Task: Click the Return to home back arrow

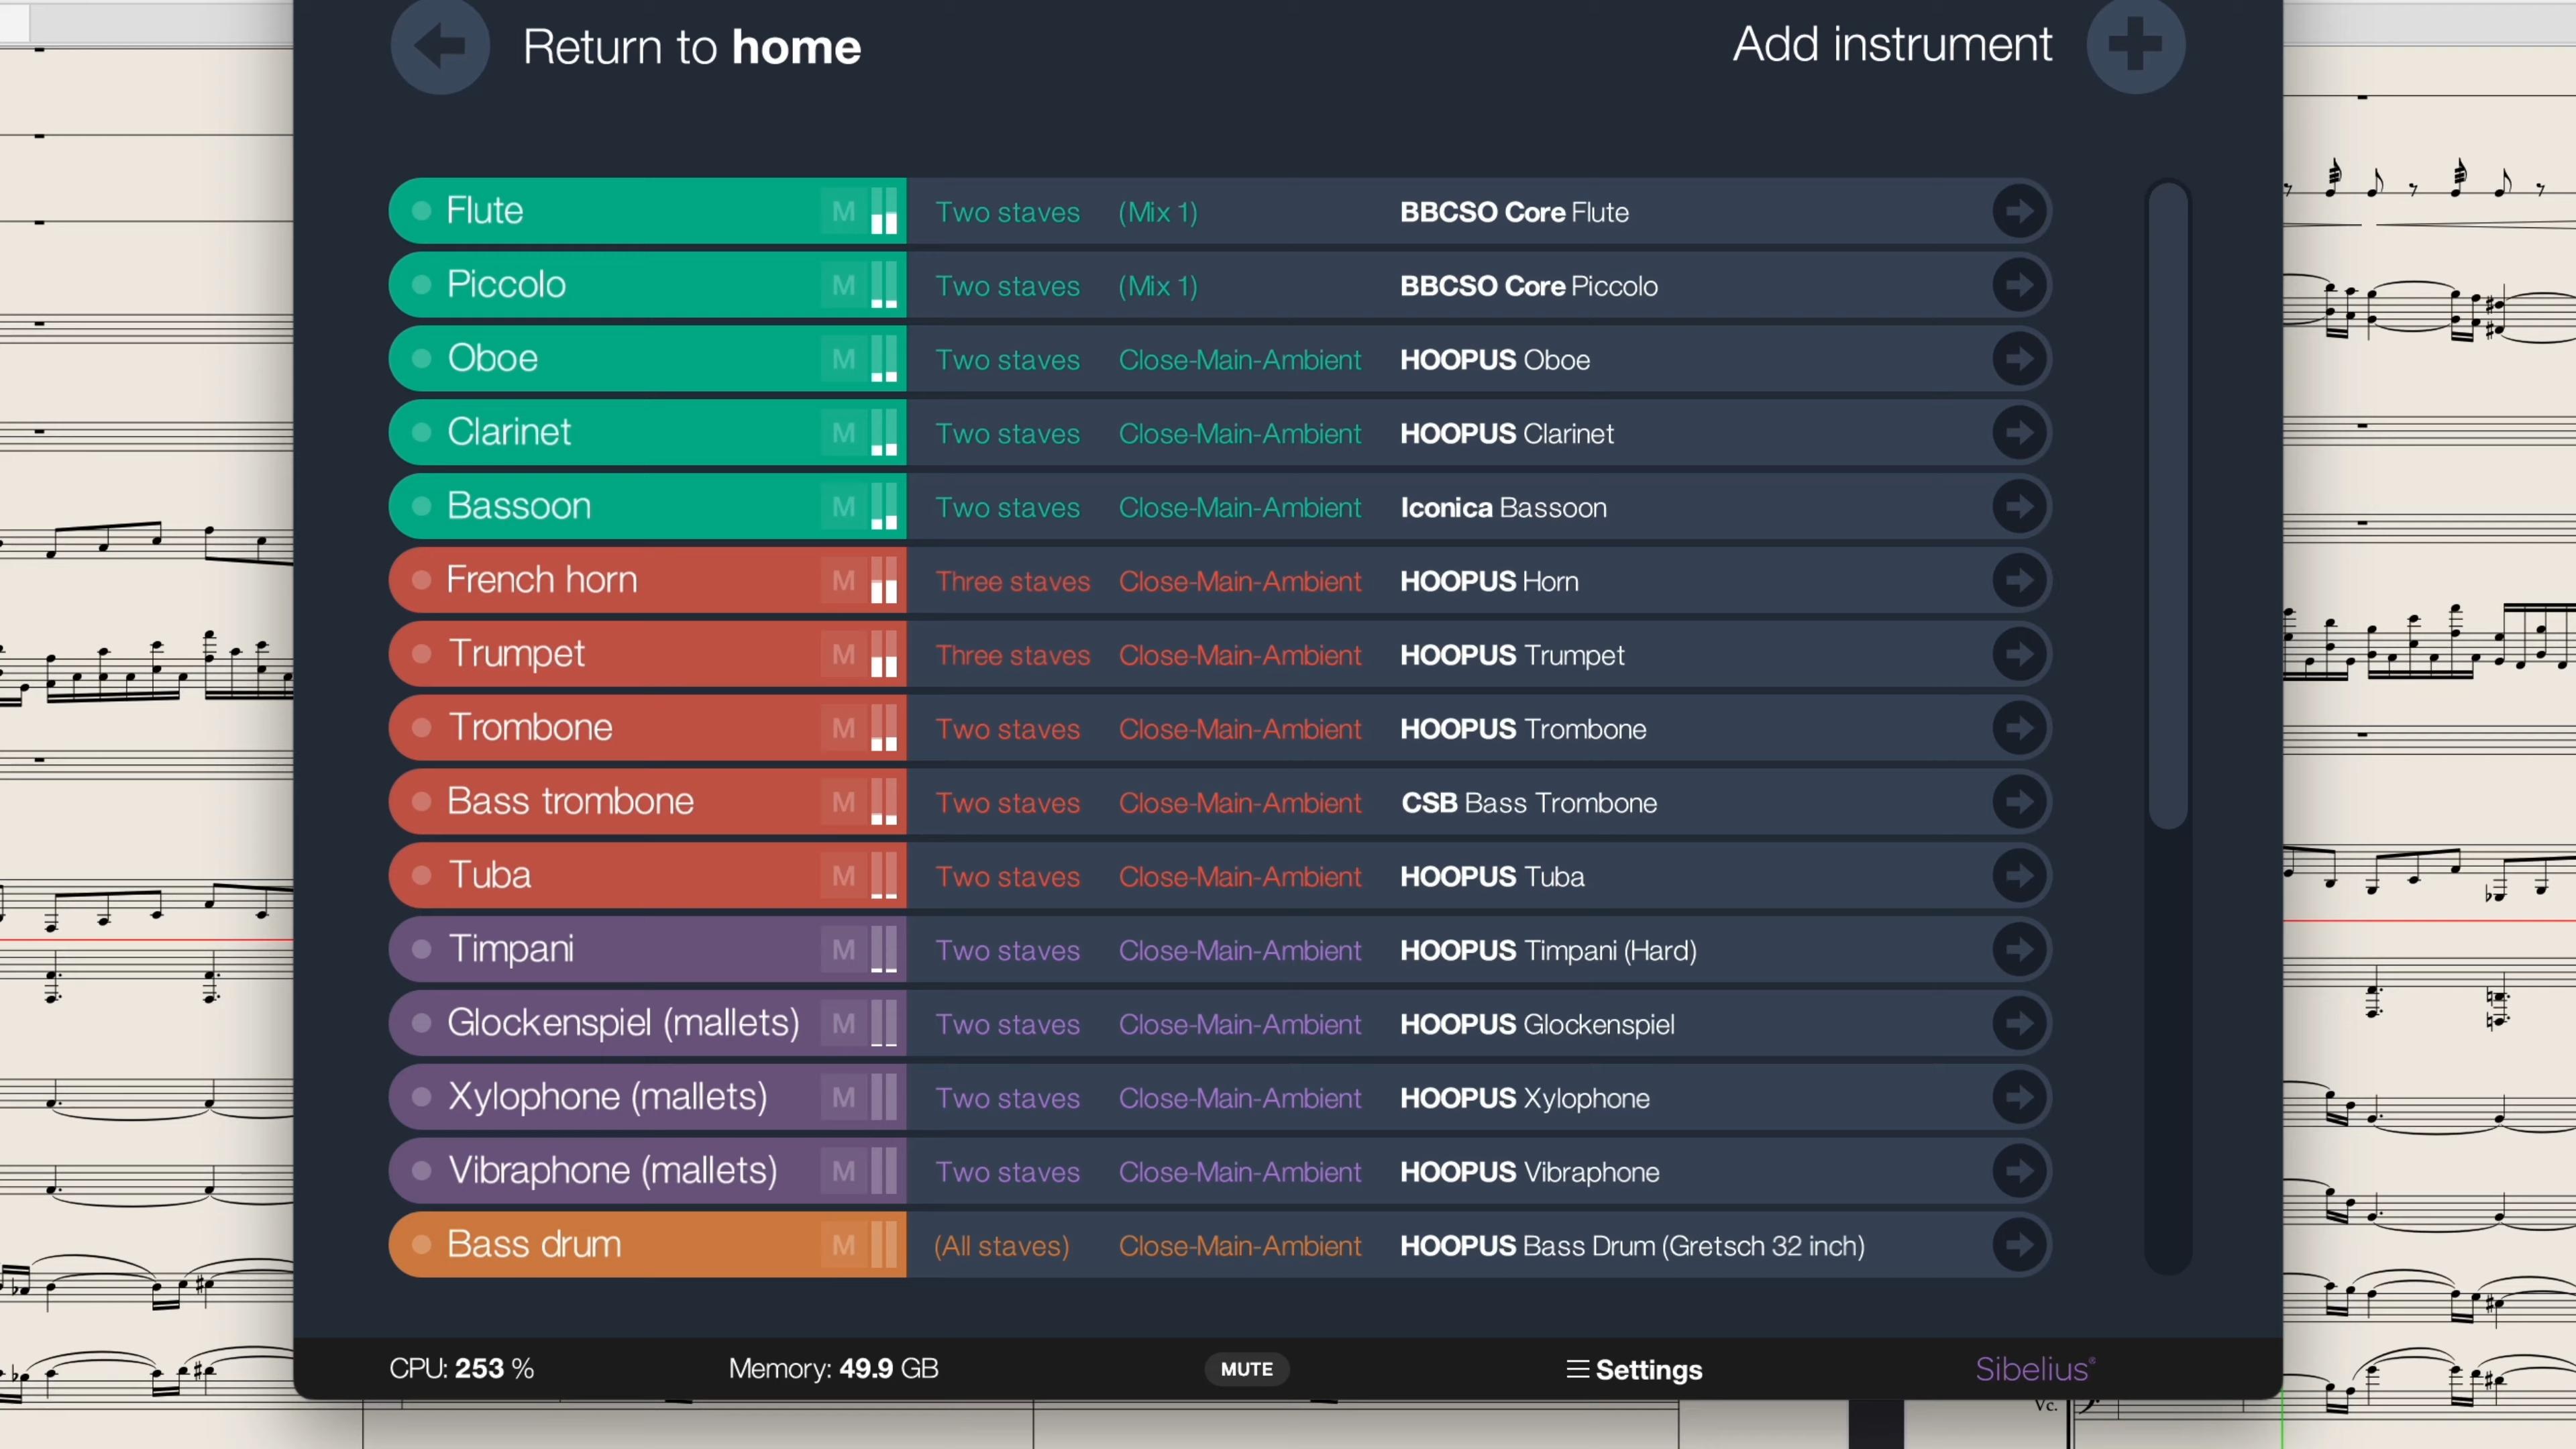Action: (x=440, y=45)
